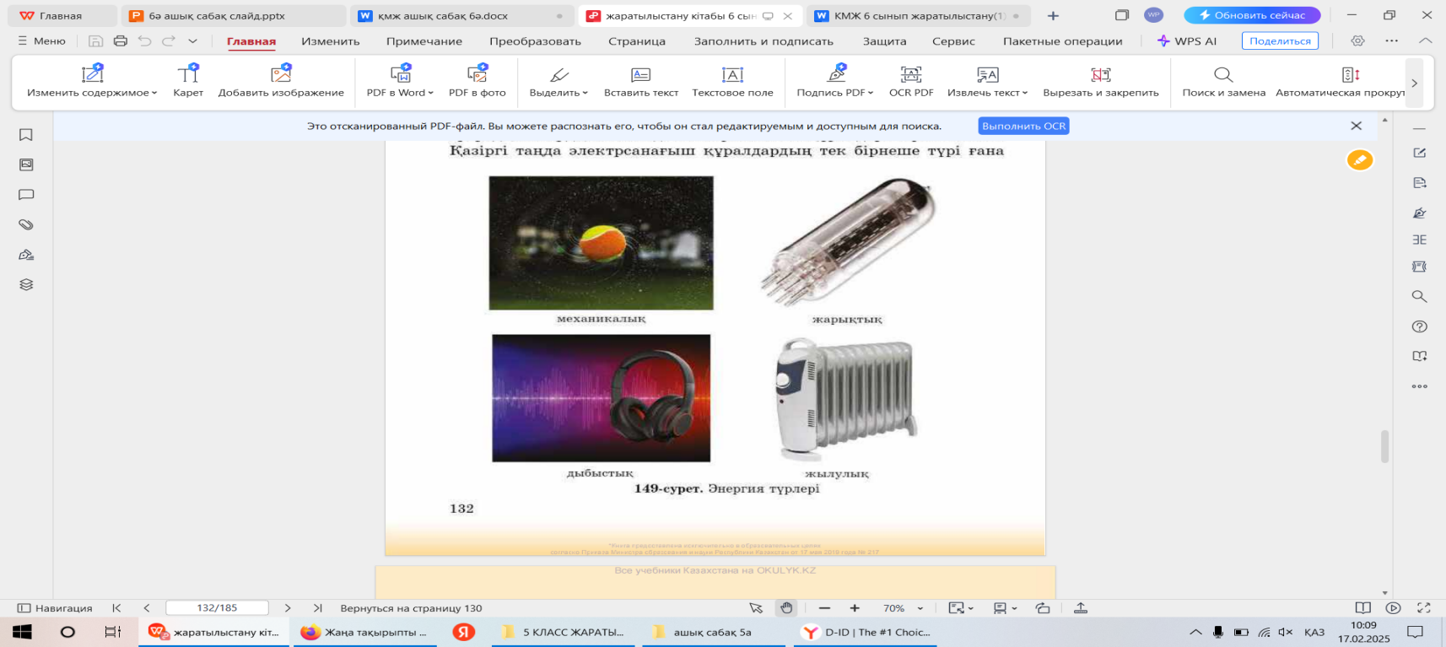Start slideshow play mode
The width and height of the screenshot is (1446, 647).
pyautogui.click(x=1394, y=607)
